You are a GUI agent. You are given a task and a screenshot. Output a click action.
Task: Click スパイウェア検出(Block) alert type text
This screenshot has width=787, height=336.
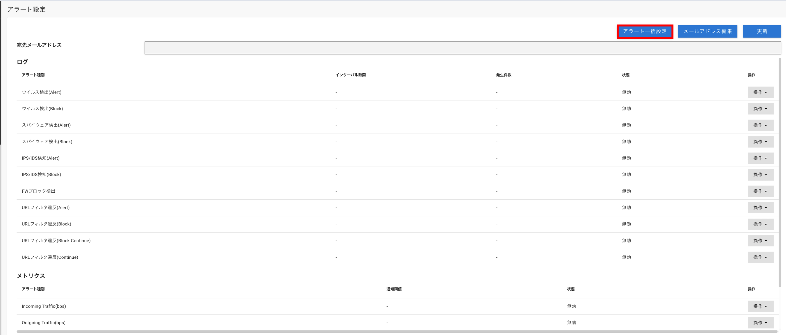(x=47, y=142)
